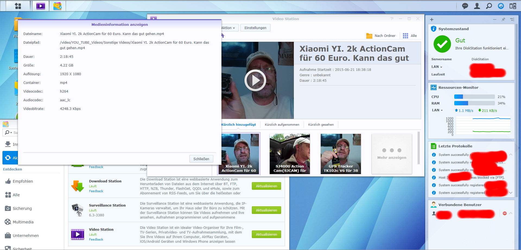This screenshot has width=521, height=250.
Task: Switch to Video Station in taskbar
Action: coord(41,6)
